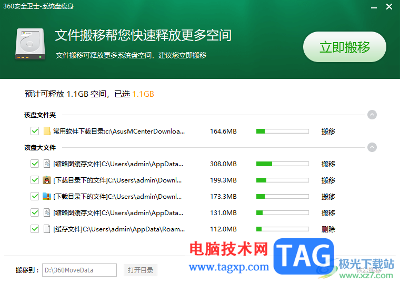400x284 pixels.
Task: Close the 系统盘瘦身 window
Action: click(x=389, y=7)
